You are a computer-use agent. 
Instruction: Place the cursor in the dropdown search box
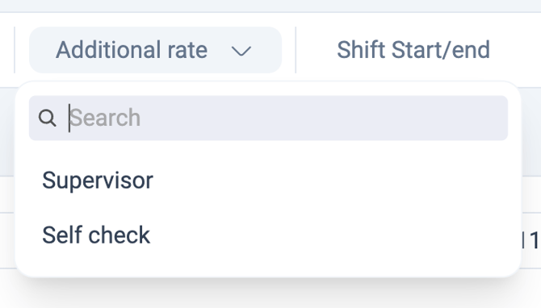click(x=268, y=118)
